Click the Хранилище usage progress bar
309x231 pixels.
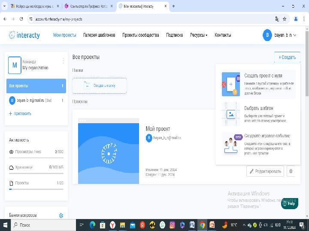point(36,173)
